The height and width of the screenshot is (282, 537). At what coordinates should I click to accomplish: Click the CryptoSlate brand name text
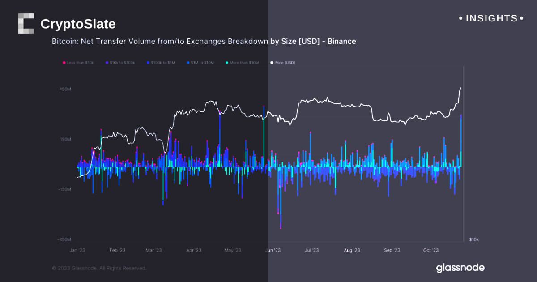[78, 24]
